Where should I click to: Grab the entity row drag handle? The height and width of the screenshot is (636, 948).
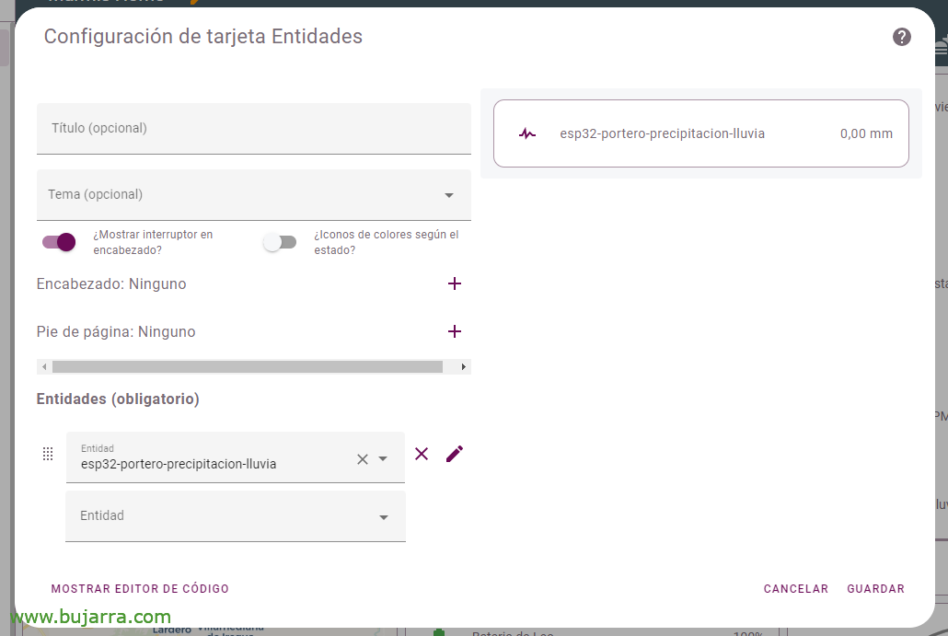pos(48,454)
